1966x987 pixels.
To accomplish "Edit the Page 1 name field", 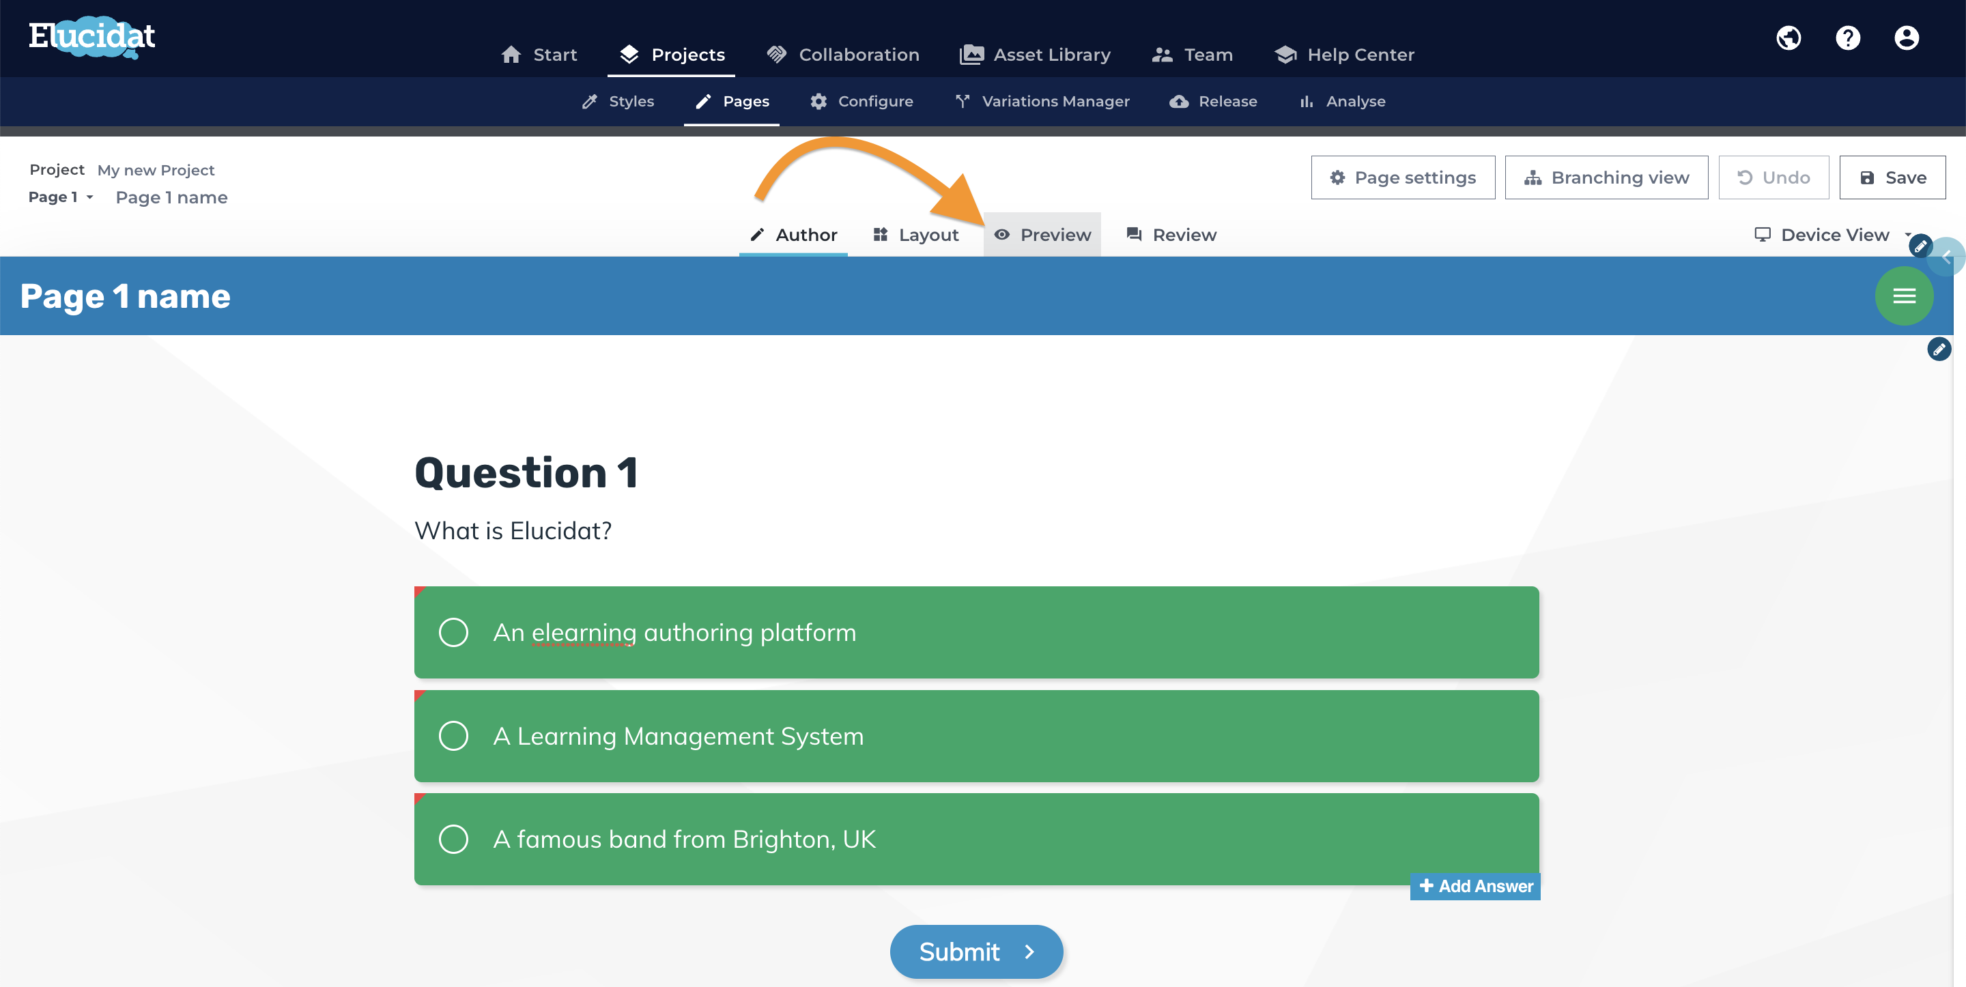I will click(x=172, y=198).
